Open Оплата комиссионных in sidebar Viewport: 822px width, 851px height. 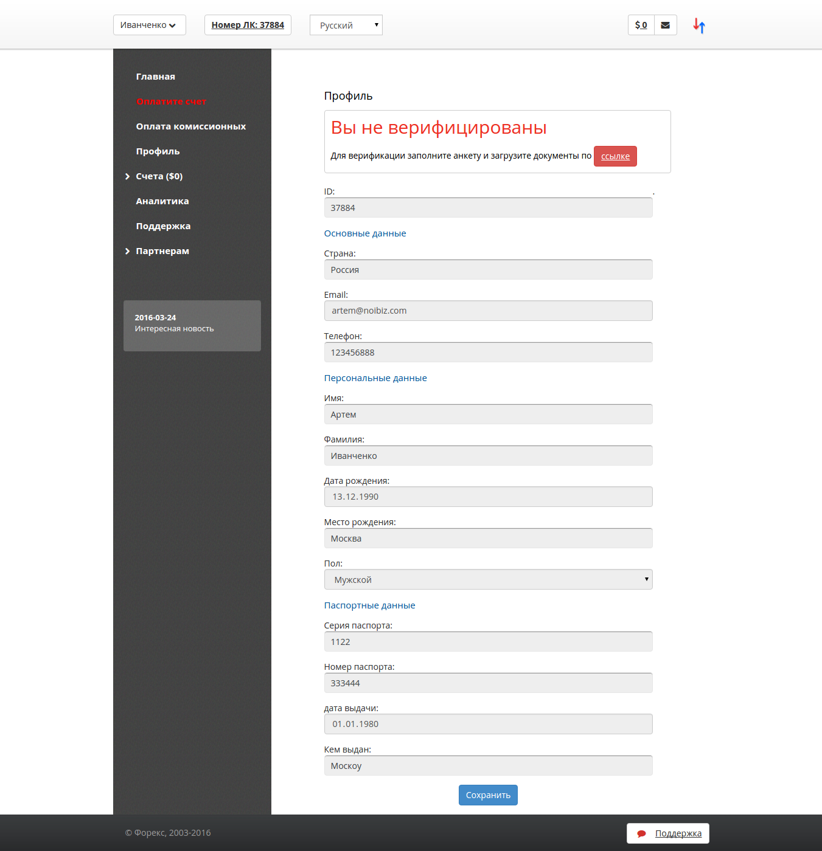(191, 126)
